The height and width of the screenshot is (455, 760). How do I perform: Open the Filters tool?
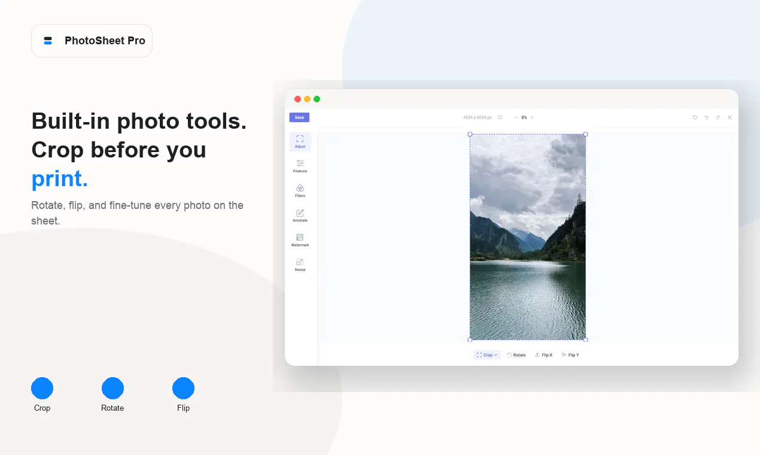pos(300,191)
